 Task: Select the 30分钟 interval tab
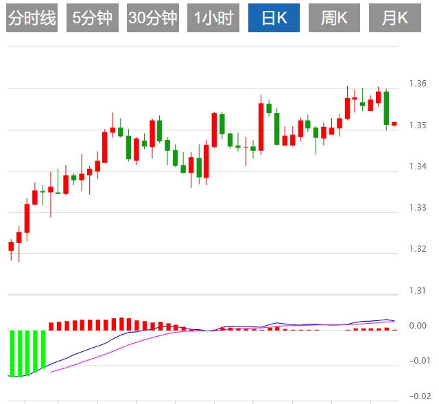click(153, 18)
